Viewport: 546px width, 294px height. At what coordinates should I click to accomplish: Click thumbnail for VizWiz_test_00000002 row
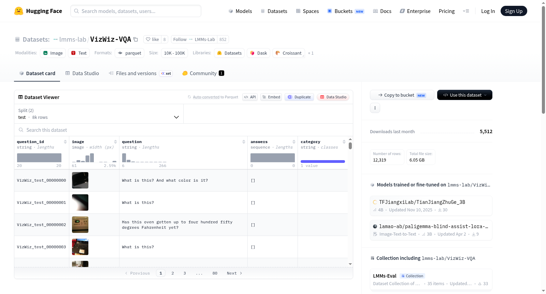point(80,225)
